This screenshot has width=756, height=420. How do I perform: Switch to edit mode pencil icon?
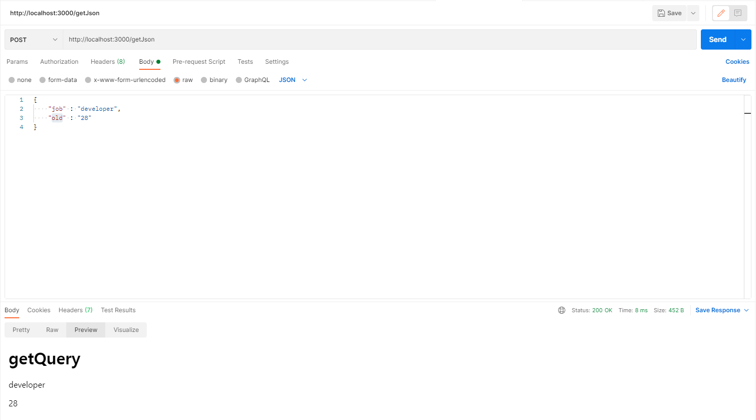pos(721,13)
